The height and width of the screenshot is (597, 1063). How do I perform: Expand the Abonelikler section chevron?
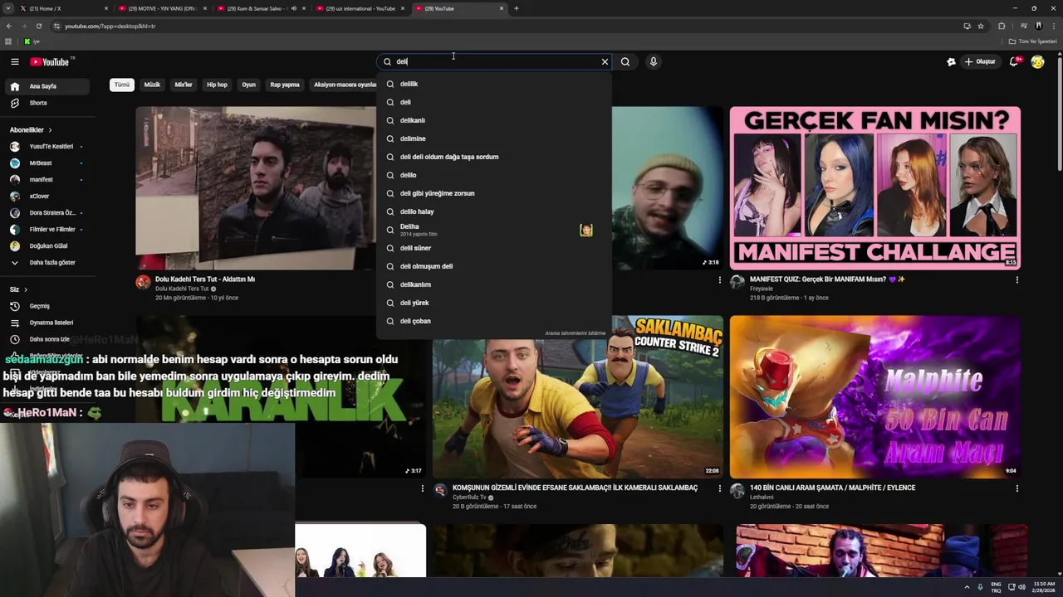(x=50, y=130)
